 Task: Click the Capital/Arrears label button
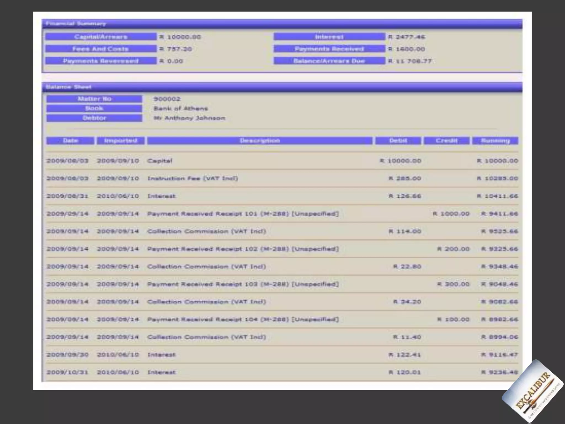(101, 37)
